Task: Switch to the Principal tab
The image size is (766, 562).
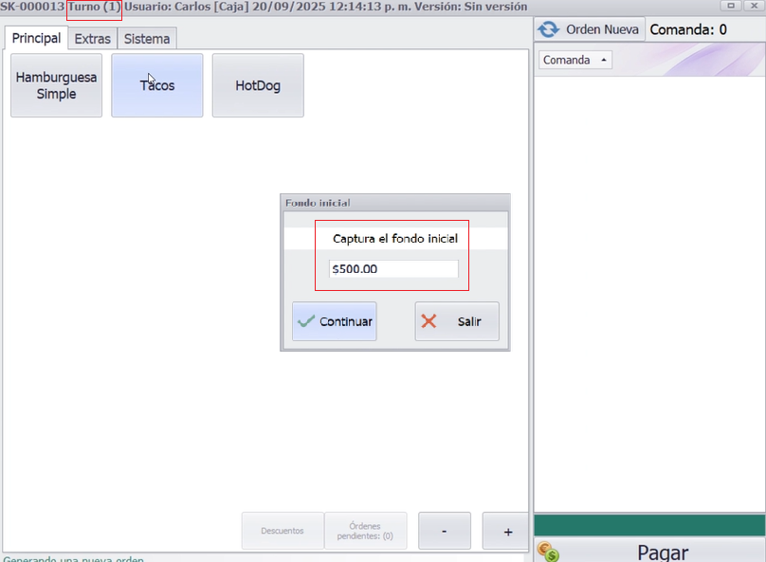Action: coord(36,39)
